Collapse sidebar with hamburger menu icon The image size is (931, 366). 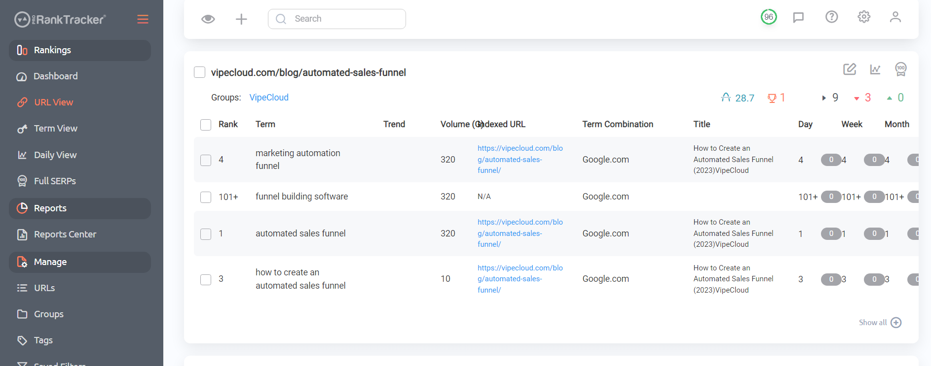(143, 19)
